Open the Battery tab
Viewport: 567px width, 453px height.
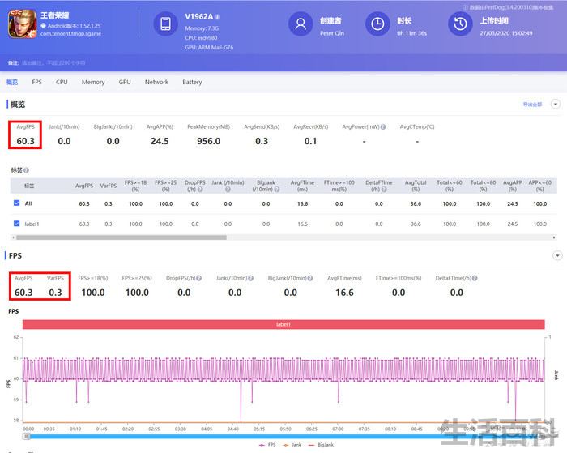pyautogui.click(x=192, y=82)
